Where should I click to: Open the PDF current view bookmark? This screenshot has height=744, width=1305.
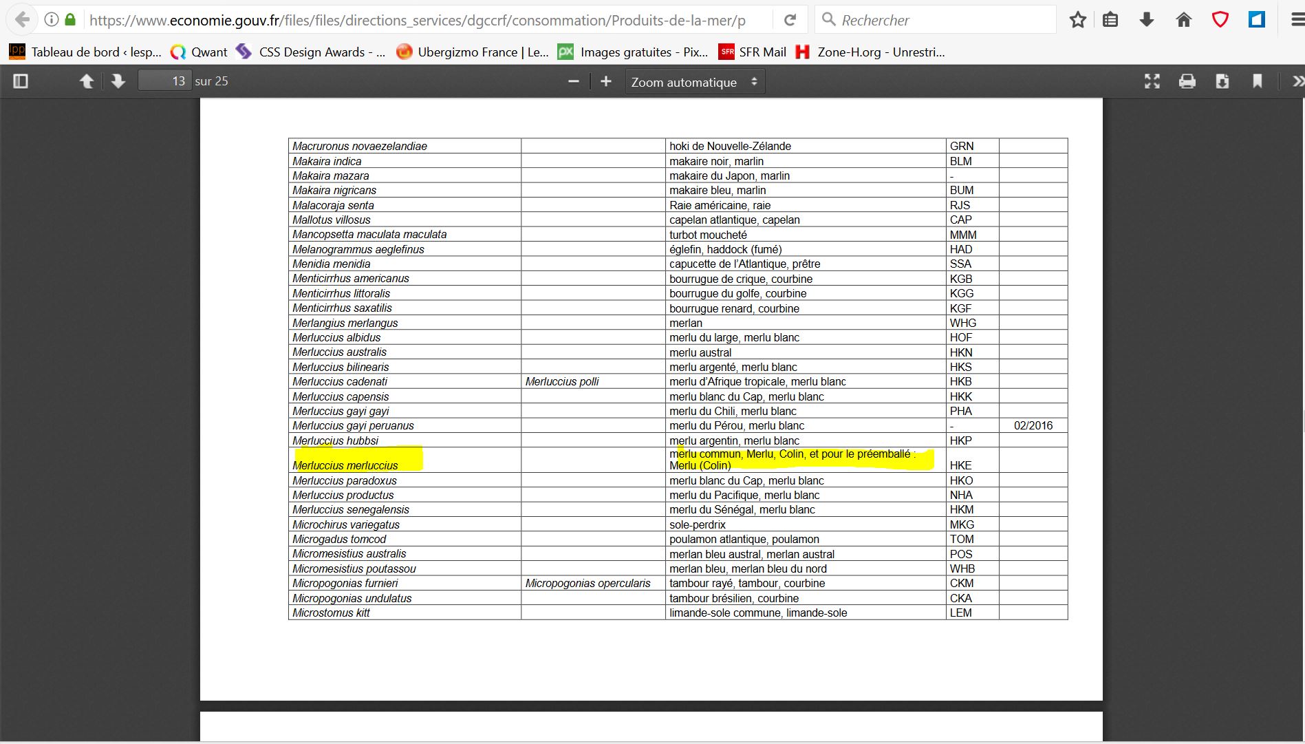[1257, 81]
